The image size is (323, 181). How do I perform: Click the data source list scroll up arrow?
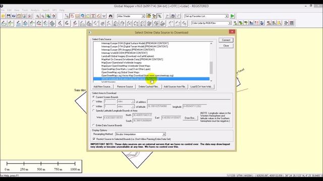pyautogui.click(x=211, y=44)
